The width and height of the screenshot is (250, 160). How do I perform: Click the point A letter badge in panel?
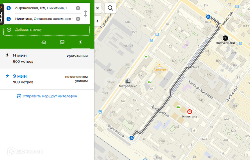click(x=9, y=8)
